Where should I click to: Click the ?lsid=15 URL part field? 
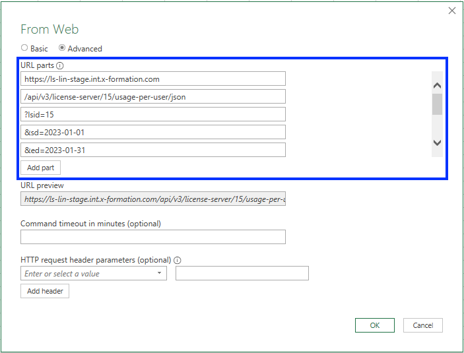tap(153, 114)
